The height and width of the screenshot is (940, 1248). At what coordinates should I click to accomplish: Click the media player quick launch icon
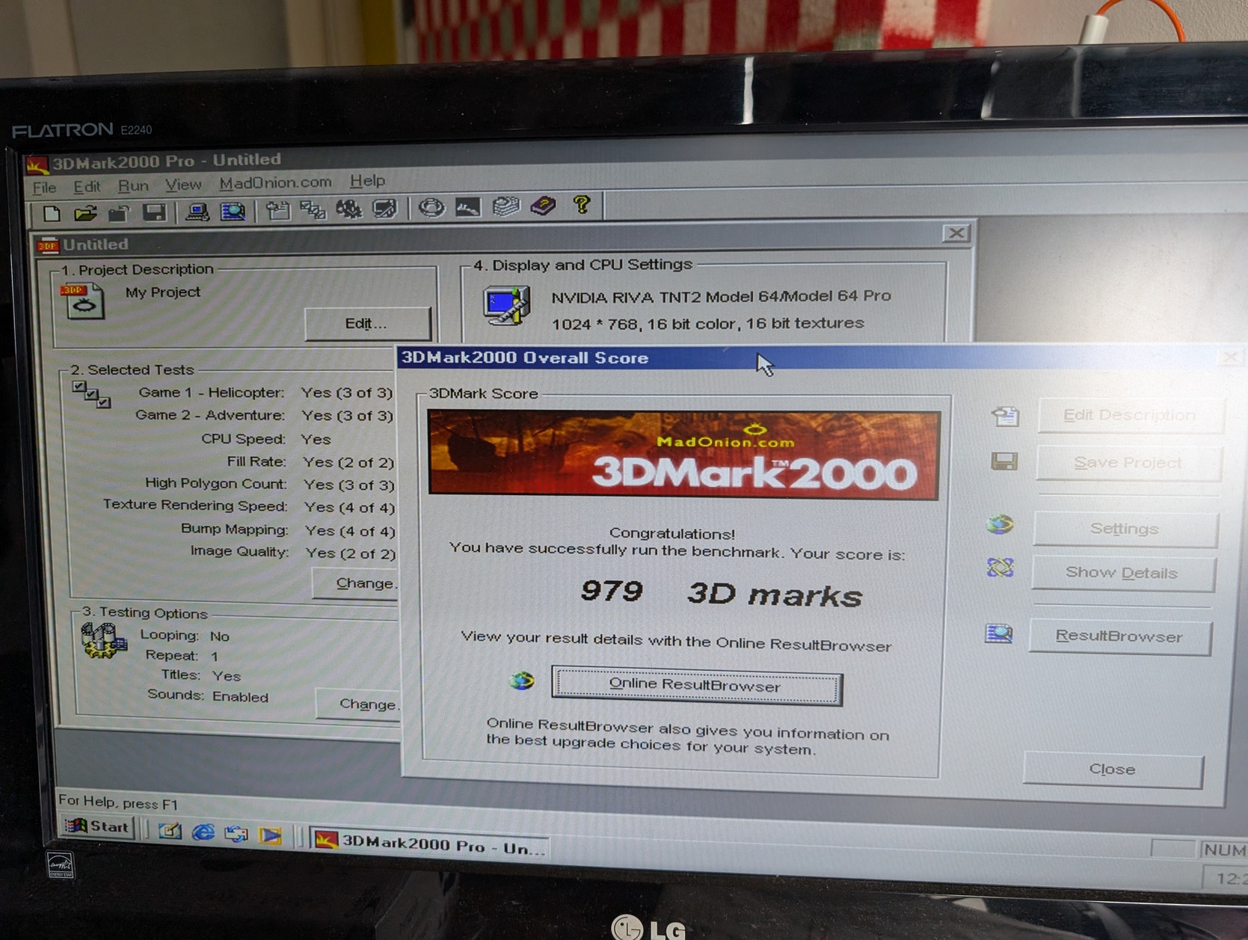[271, 835]
